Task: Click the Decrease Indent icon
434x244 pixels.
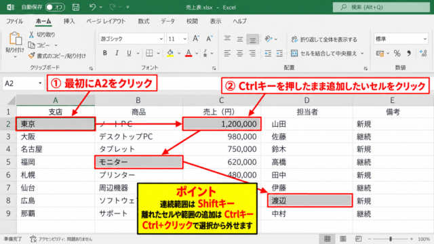Action: 268,53
